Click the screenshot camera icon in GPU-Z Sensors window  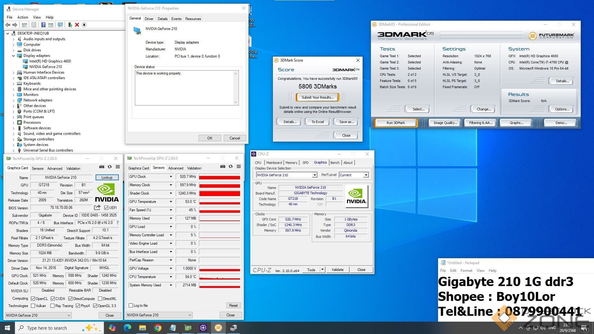(222, 167)
